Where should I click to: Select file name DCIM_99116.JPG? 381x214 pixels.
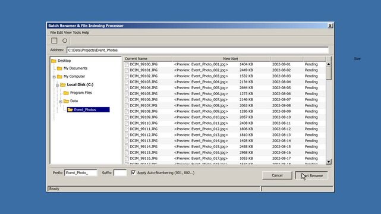[143, 158]
